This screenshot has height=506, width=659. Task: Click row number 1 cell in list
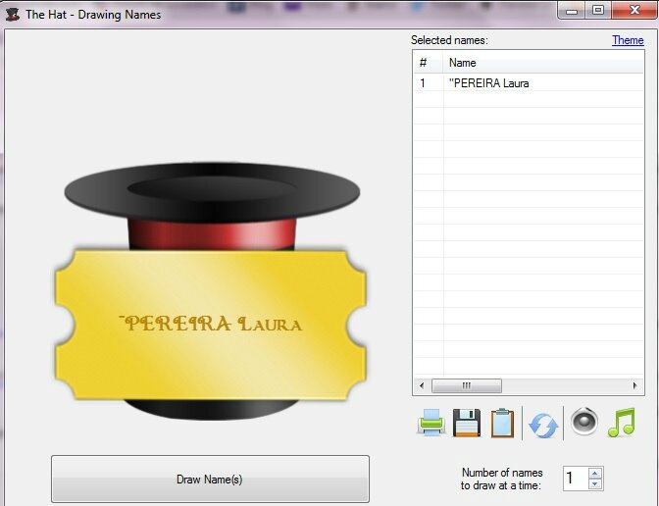[x=428, y=82]
